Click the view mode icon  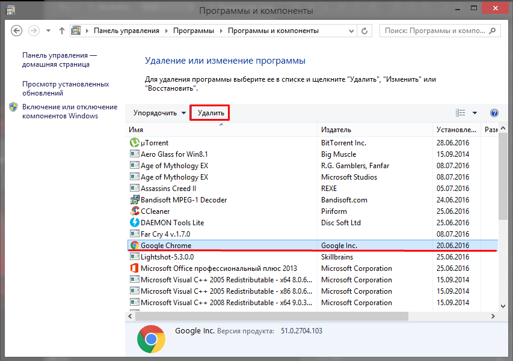pyautogui.click(x=461, y=113)
